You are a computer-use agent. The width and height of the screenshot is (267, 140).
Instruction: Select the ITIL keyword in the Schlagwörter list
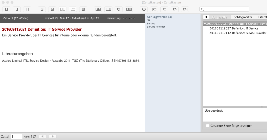[149, 20]
